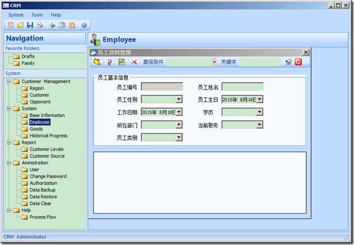Open the 员工性别 gender dropdown
Screen dimensions: 354x245
[179, 99]
